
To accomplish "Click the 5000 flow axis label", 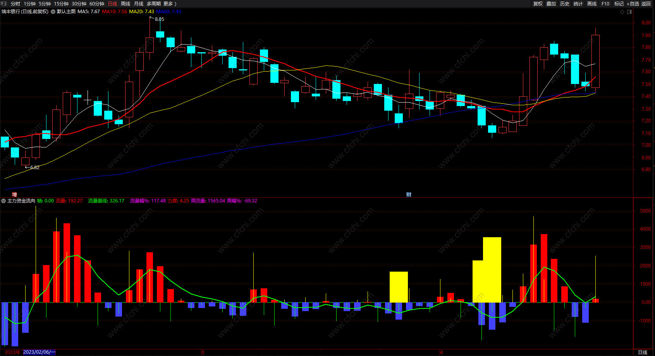I will [x=645, y=211].
